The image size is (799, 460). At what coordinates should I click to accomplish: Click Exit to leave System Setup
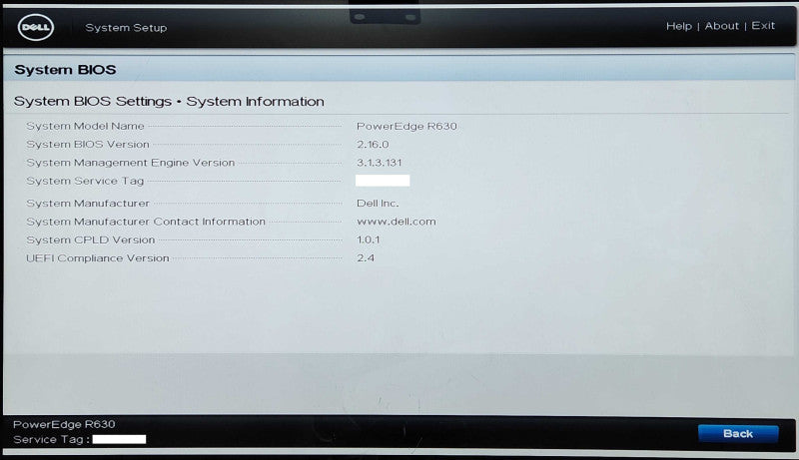[x=763, y=25]
